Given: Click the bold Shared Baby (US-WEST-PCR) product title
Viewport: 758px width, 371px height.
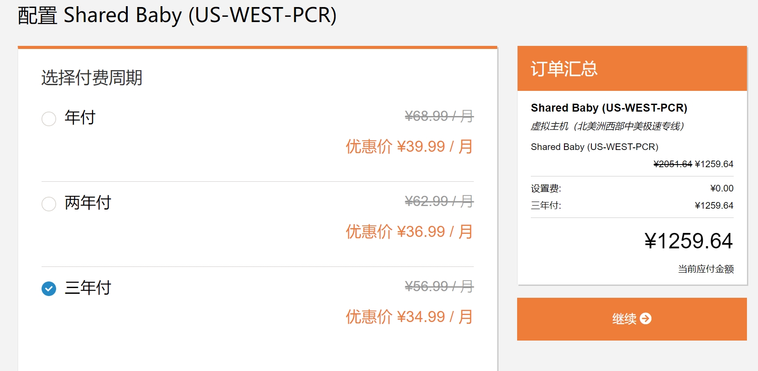Looking at the screenshot, I should click(609, 108).
